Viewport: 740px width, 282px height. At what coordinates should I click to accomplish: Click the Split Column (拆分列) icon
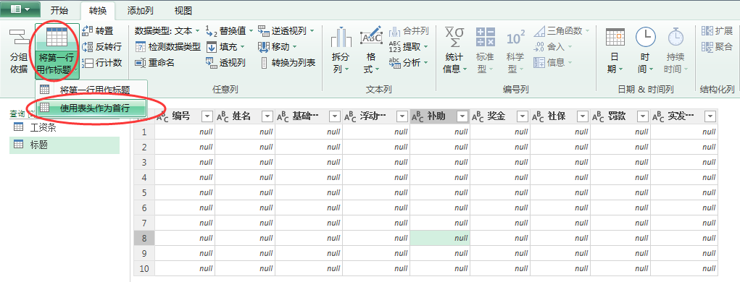pos(341,38)
